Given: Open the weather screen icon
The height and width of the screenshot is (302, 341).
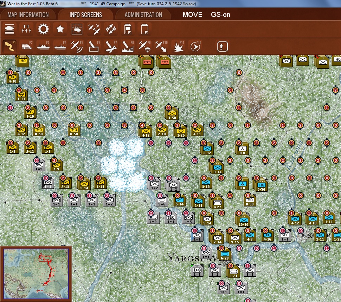Looking at the screenshot, I should (77, 29).
